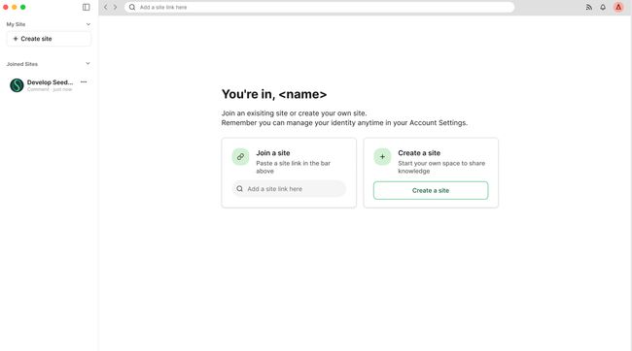Click the green link icon on Join a site card
This screenshot has width=632, height=351.
click(240, 157)
